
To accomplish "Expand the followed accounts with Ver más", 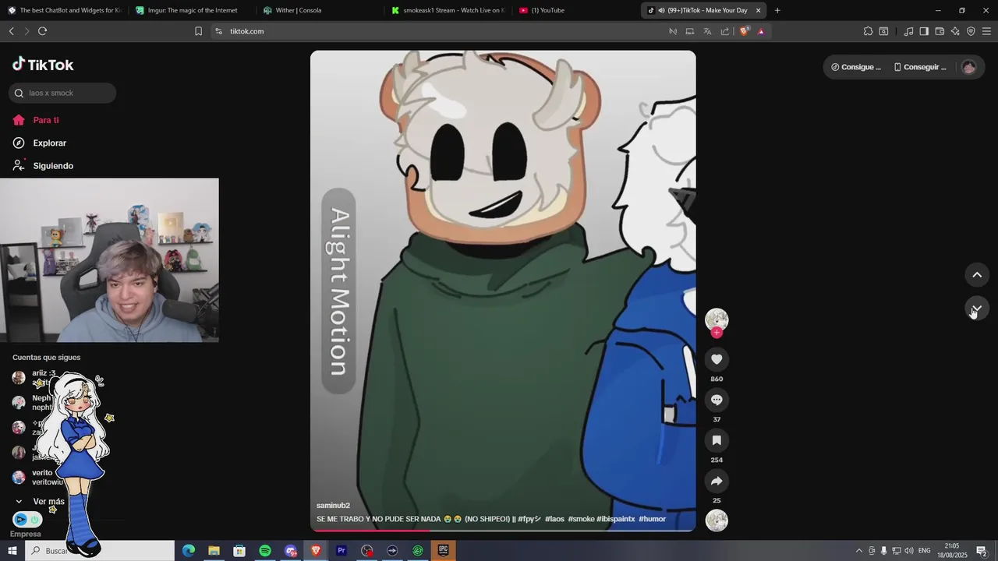I will pos(48,502).
